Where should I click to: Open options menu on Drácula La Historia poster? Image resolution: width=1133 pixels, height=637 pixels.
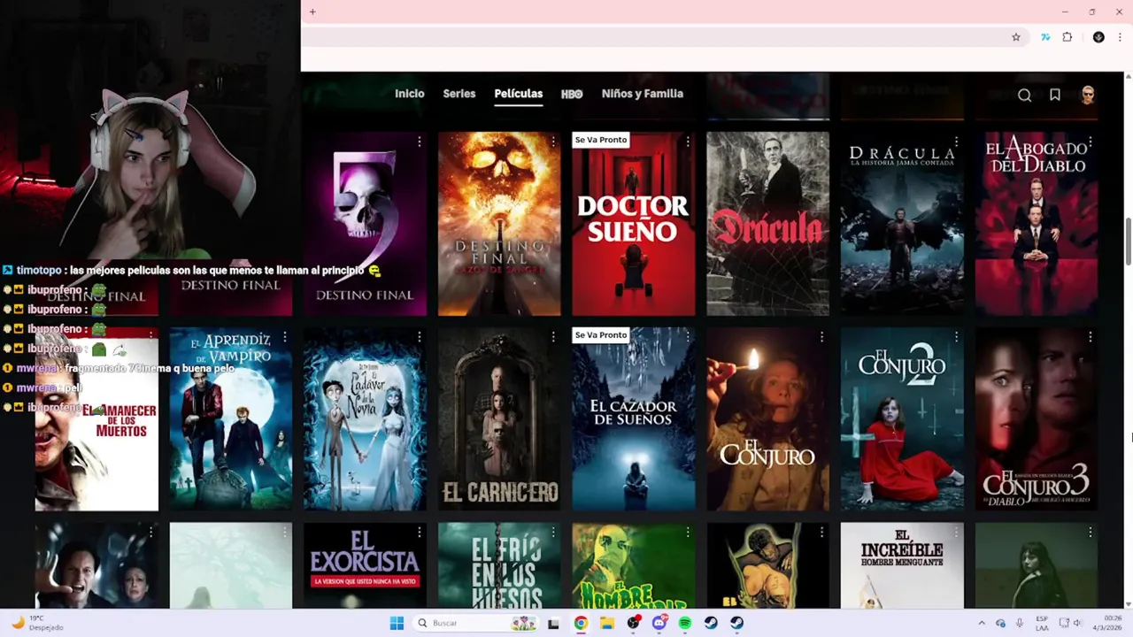pos(956,142)
